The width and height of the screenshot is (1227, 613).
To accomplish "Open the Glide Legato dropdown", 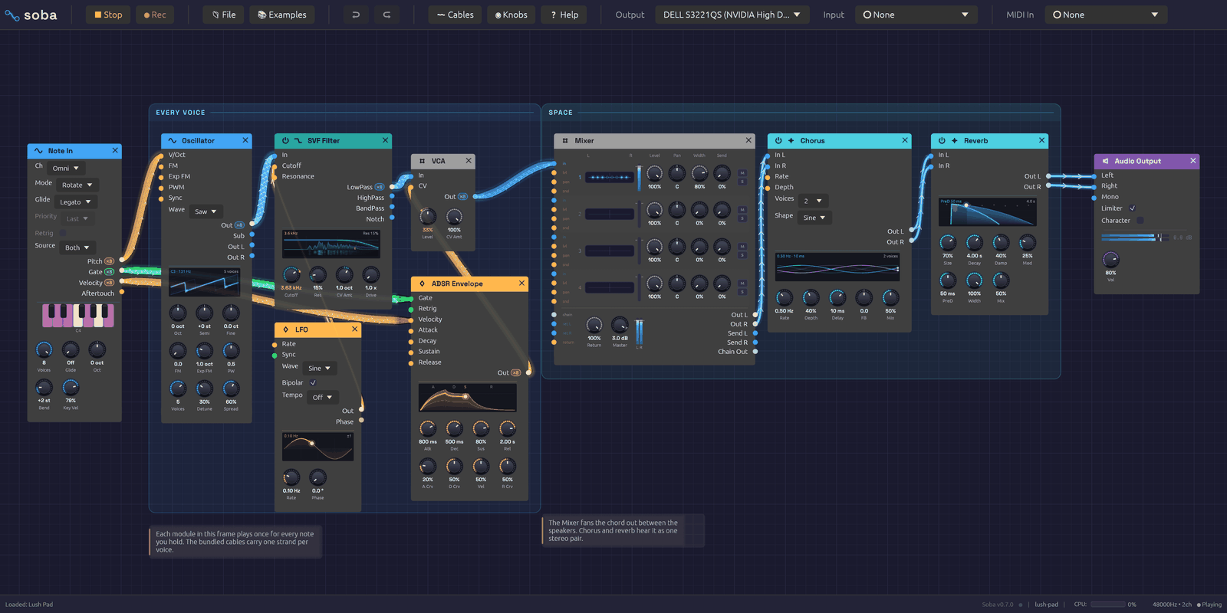I will click(x=75, y=202).
